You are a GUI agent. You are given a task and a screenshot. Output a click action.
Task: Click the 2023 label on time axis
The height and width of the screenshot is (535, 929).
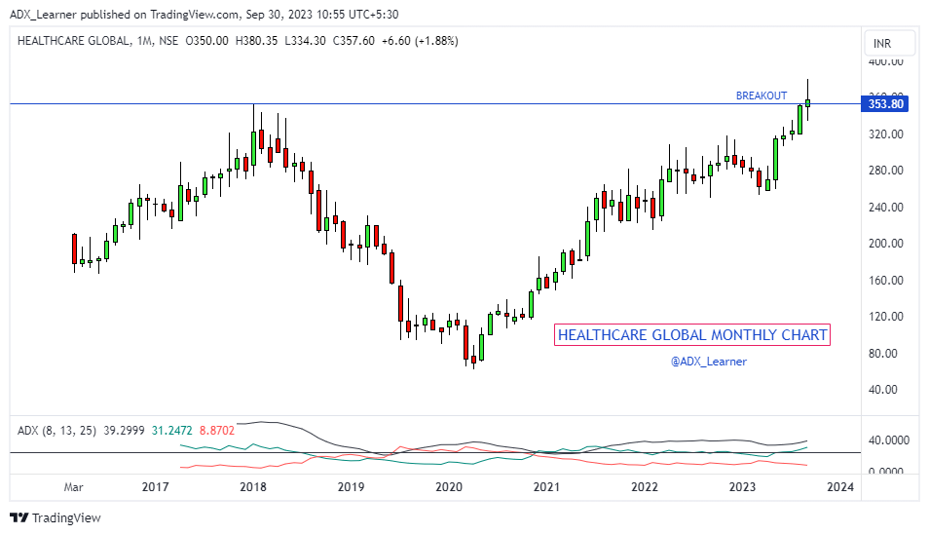[x=742, y=487]
